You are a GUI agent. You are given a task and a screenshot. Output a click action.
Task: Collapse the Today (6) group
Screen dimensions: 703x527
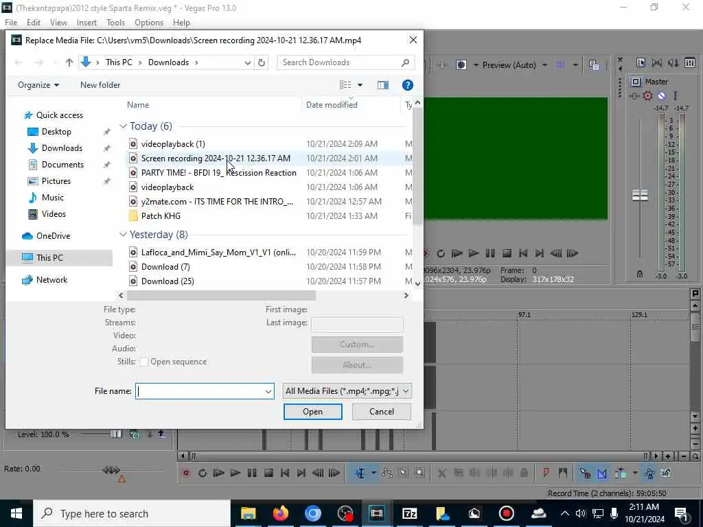pos(123,126)
